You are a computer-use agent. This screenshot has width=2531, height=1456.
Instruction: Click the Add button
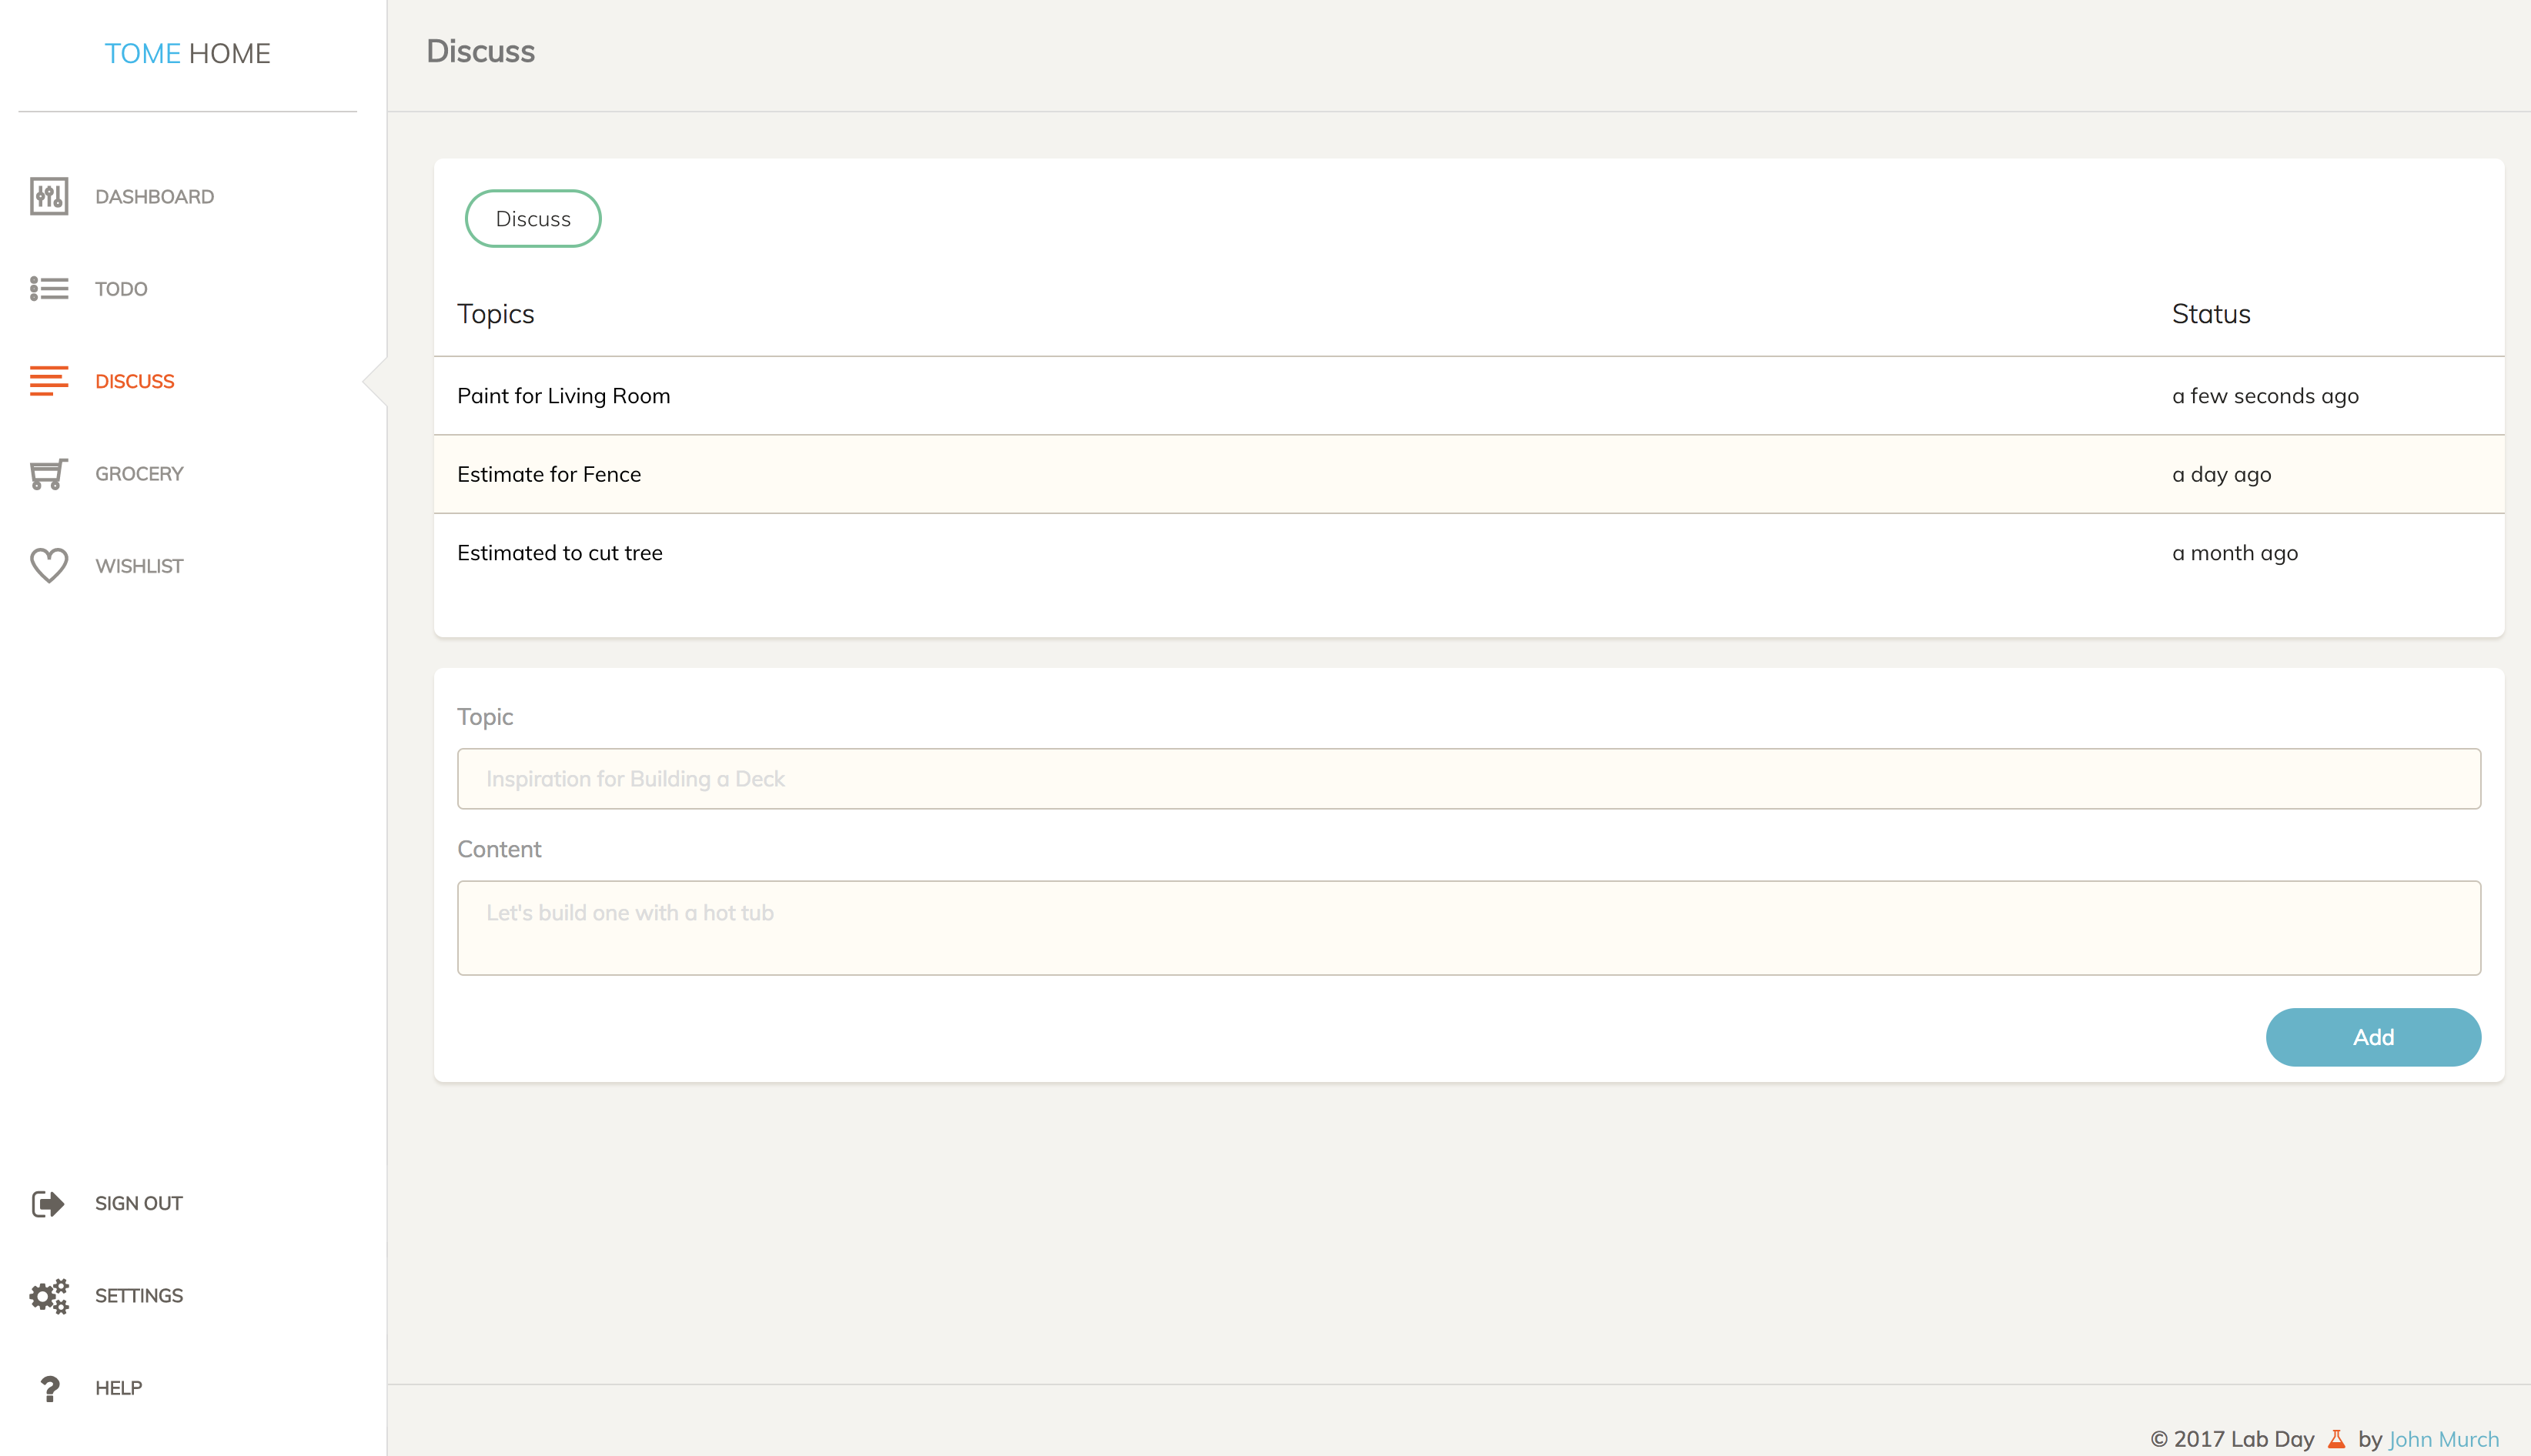pos(2373,1037)
